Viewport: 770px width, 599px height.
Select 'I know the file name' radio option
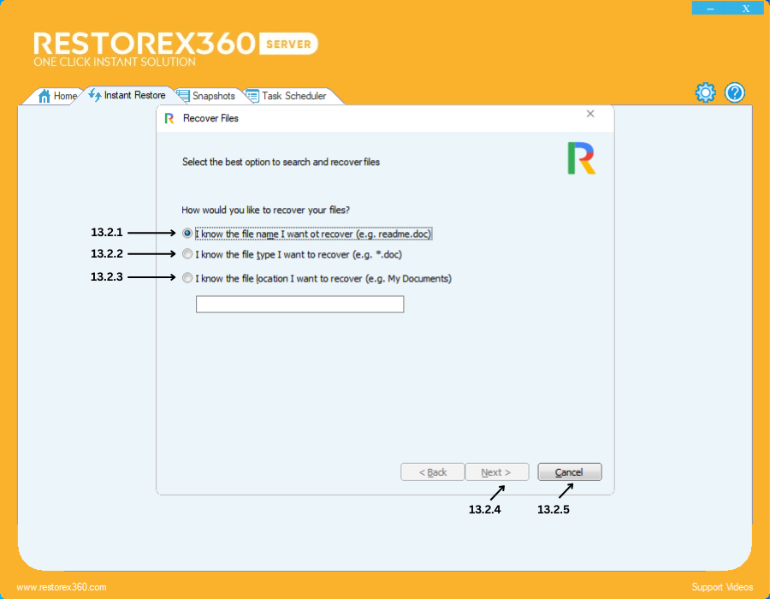pyautogui.click(x=187, y=234)
